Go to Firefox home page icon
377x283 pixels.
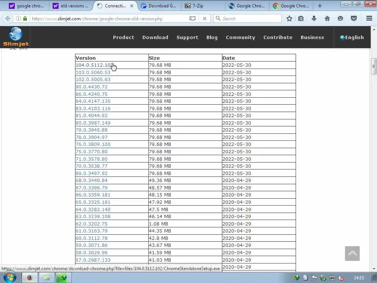point(327,18)
